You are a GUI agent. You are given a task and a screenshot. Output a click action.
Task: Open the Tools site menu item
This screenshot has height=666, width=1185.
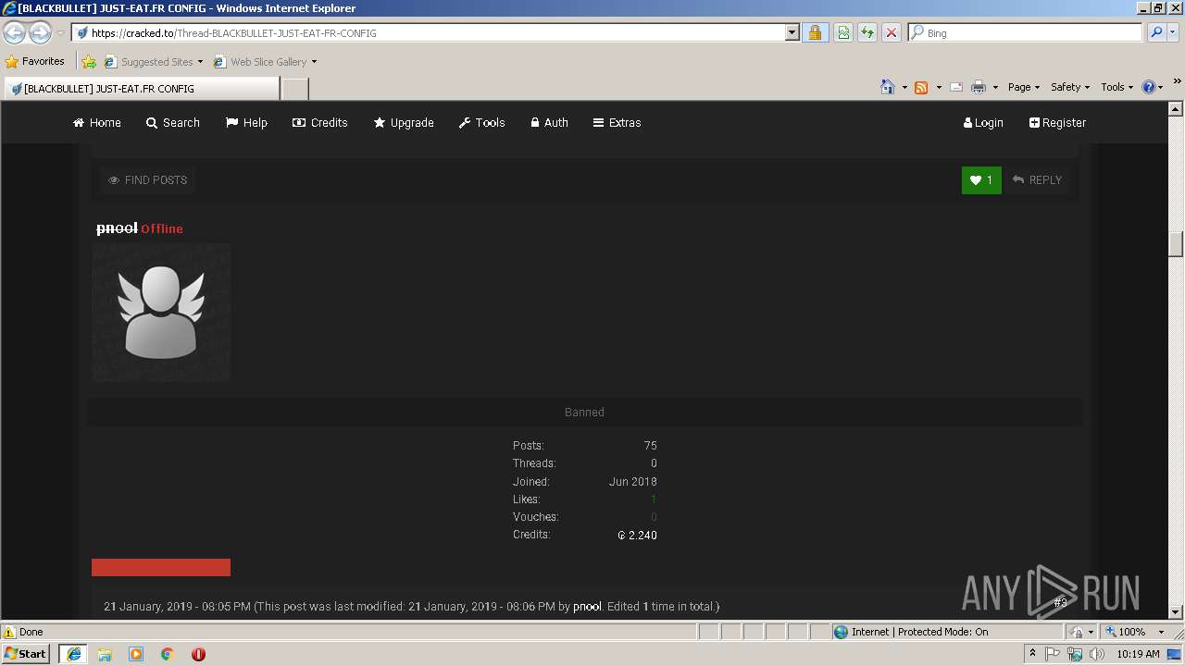(x=481, y=122)
